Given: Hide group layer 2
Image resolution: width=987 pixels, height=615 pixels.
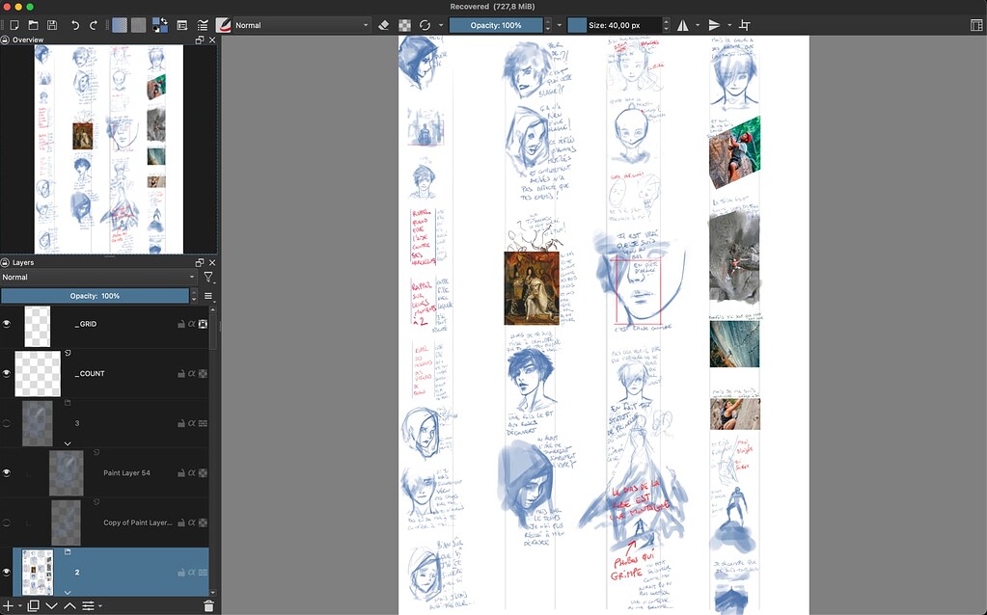Looking at the screenshot, I should point(7,573).
